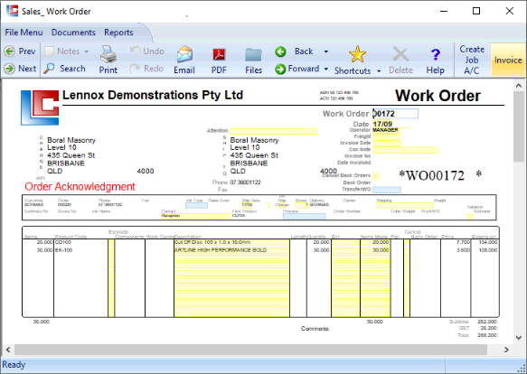Expand the Shortcuts dropdown arrow

click(x=379, y=70)
